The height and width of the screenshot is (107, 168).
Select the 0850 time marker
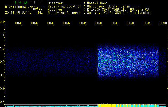pos(163,24)
